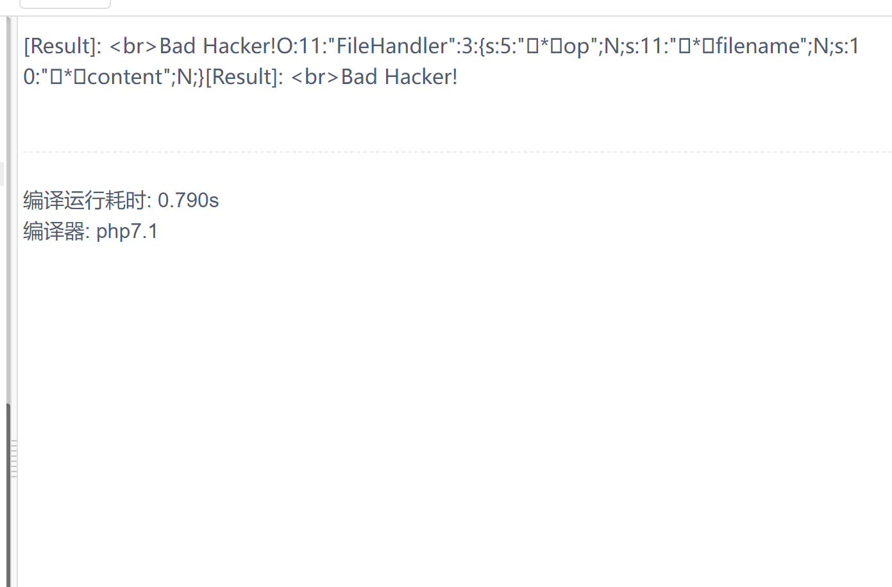
Task: Click the 'op' property name
Action: [576, 46]
